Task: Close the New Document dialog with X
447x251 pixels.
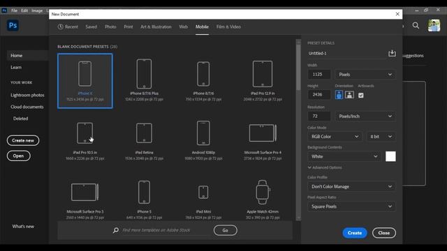Action: [397, 14]
